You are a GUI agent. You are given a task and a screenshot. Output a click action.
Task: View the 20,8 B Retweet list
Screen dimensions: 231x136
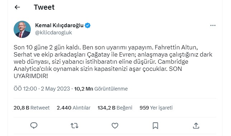(32, 108)
